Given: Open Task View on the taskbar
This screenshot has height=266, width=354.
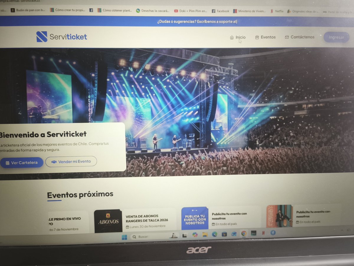Looking at the screenshot, I should 185,236.
